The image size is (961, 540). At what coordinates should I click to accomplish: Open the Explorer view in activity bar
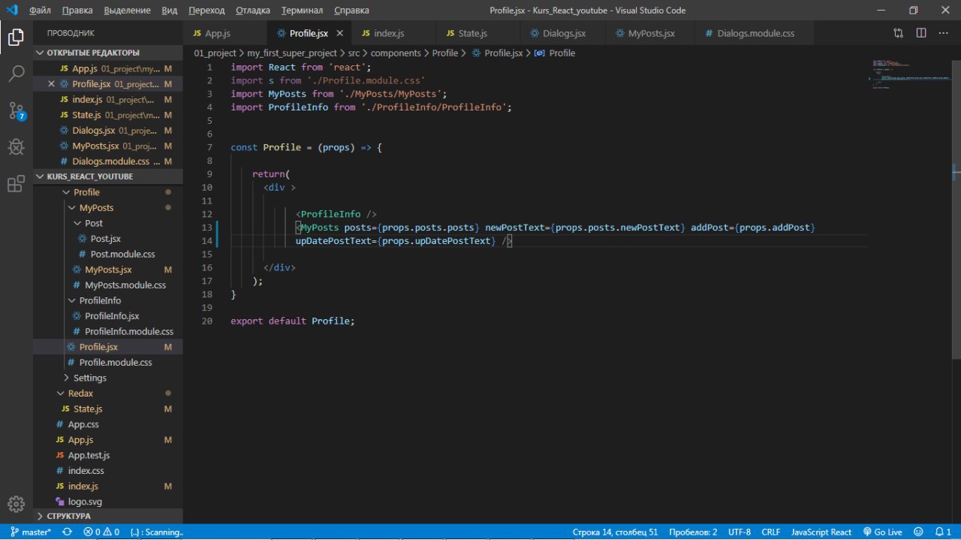click(x=16, y=36)
